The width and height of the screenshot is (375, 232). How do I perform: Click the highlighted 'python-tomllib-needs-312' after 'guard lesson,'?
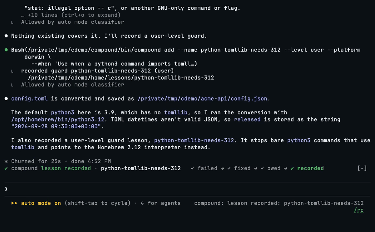pyautogui.click(x=194, y=140)
